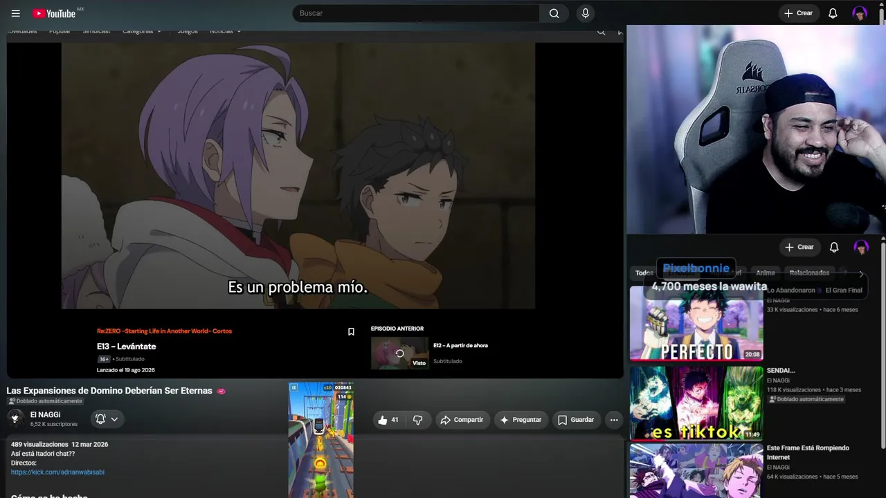Save the video with Guardar
Viewport: 886px width, 498px height.
click(576, 420)
